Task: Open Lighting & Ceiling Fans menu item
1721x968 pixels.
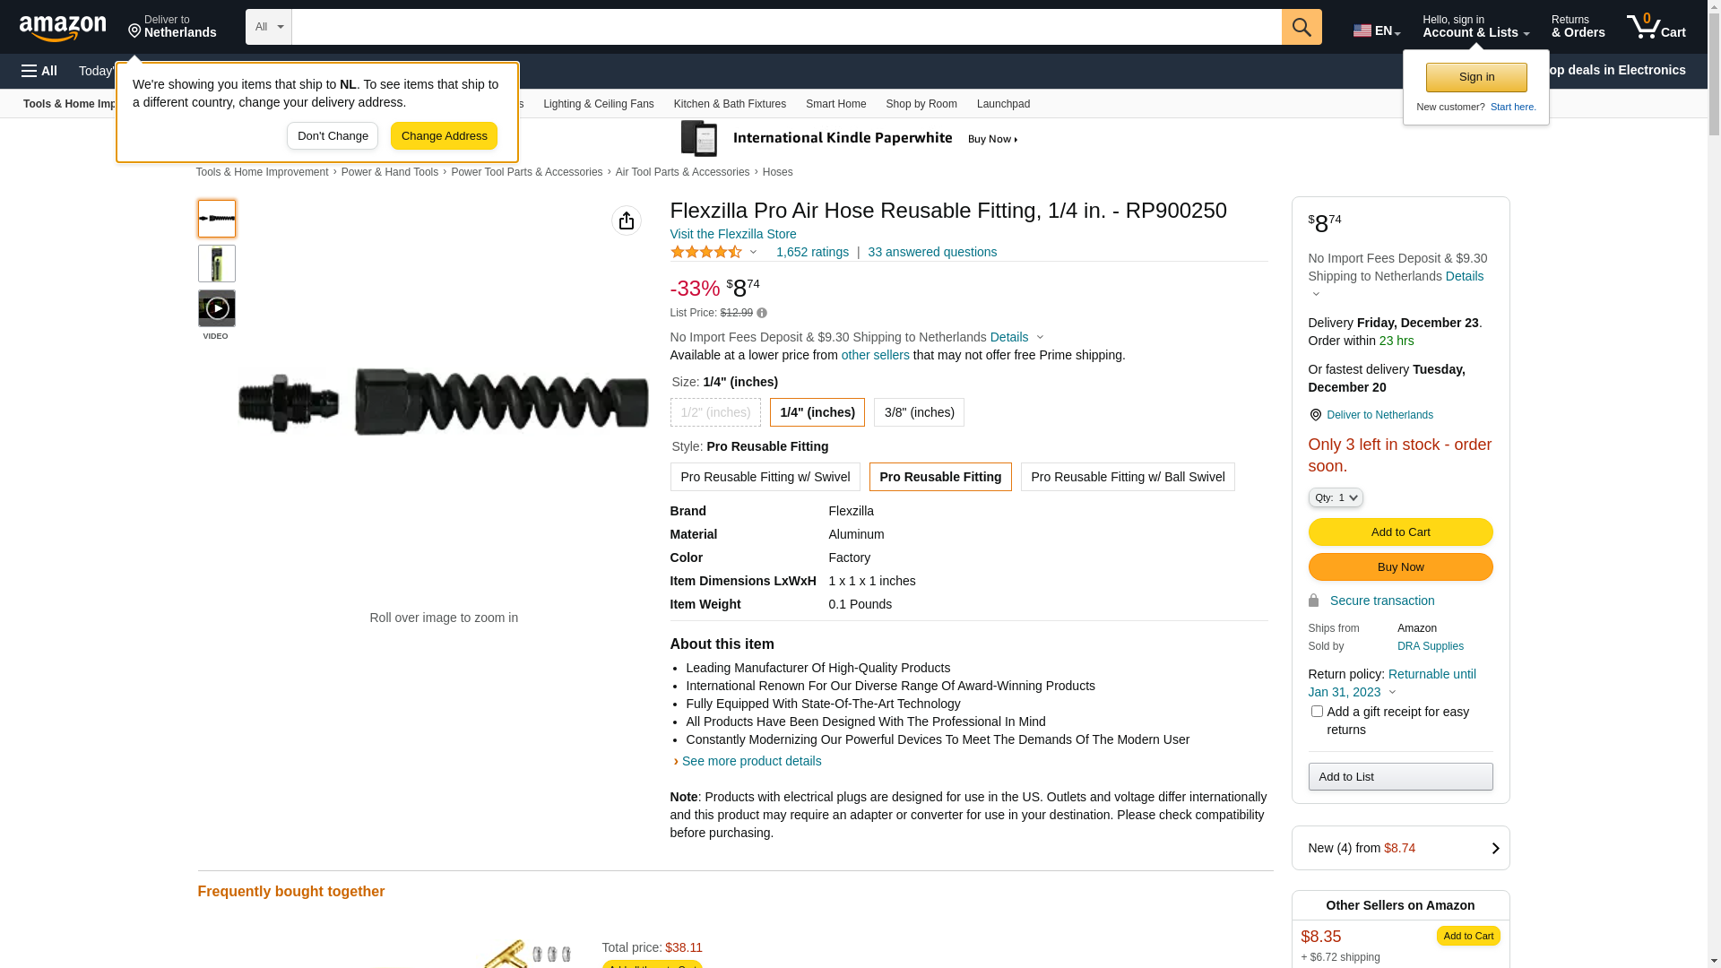Action: tap(598, 104)
